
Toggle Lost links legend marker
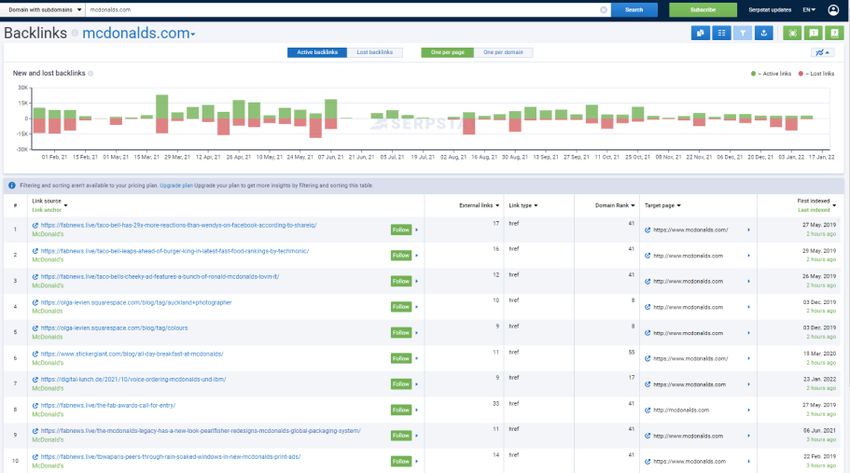pos(801,74)
